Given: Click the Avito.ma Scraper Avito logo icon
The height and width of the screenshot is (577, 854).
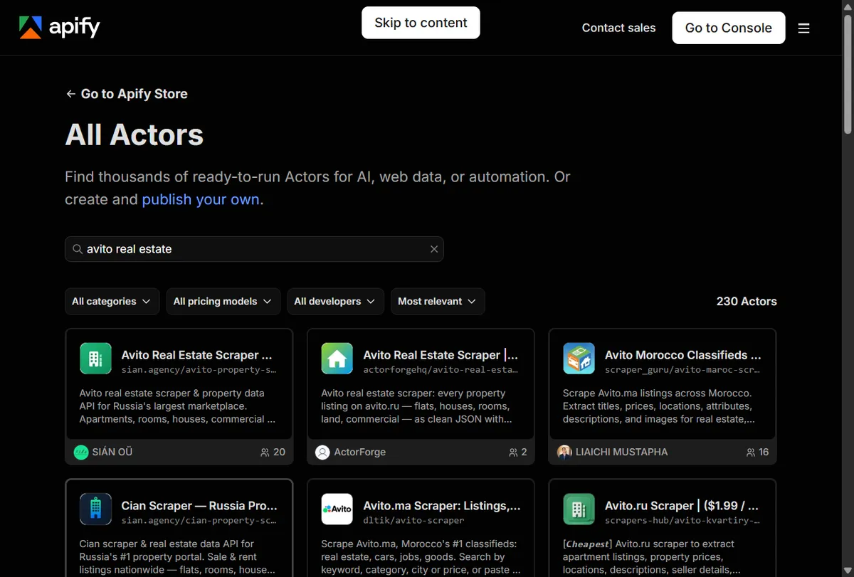Looking at the screenshot, I should (337, 509).
